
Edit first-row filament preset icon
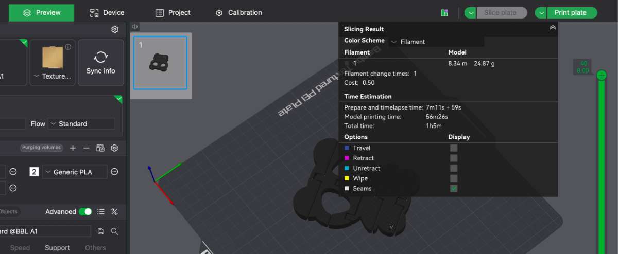point(13,172)
